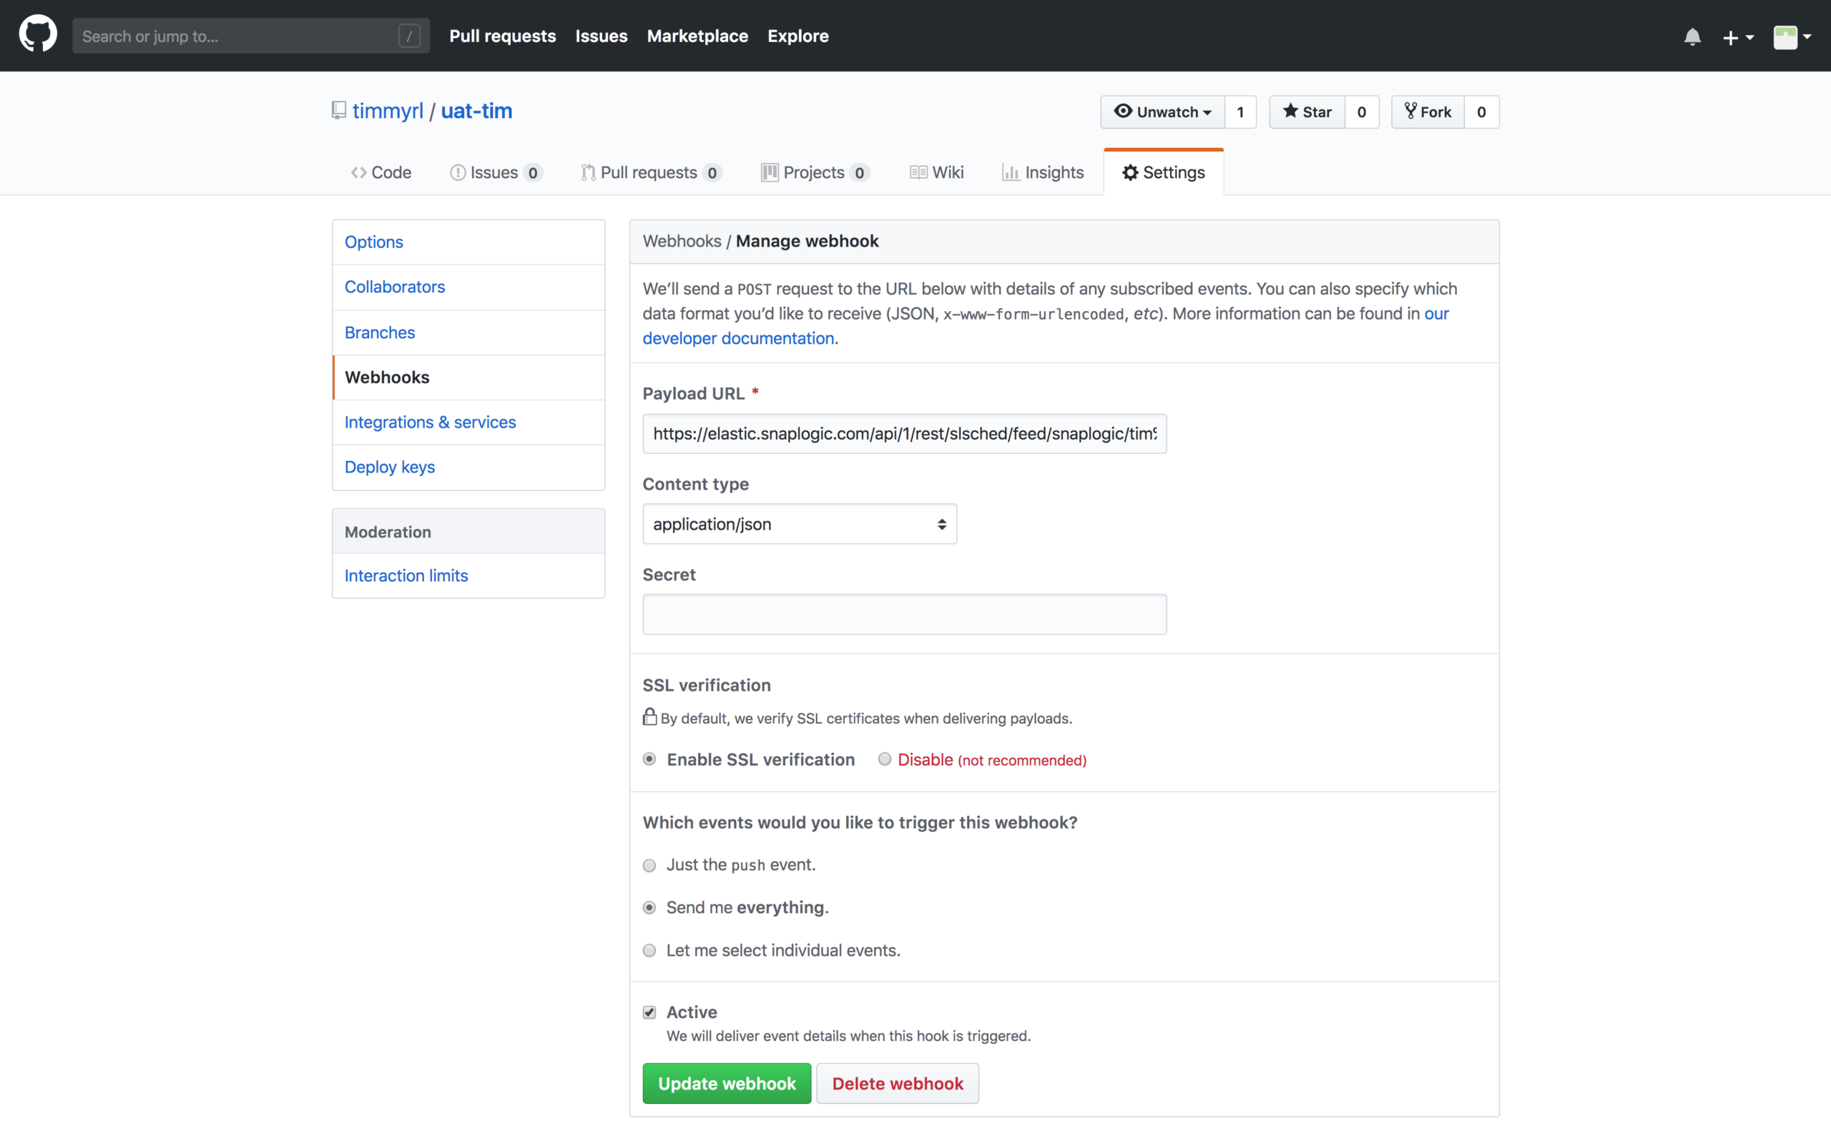Open the Webhooks settings section
1831x1144 pixels.
point(386,375)
